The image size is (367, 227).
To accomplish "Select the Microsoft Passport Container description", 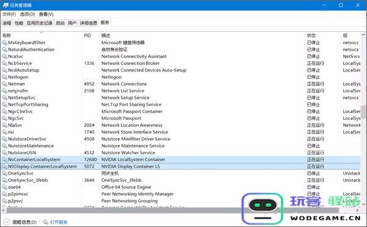I will [x=132, y=111].
